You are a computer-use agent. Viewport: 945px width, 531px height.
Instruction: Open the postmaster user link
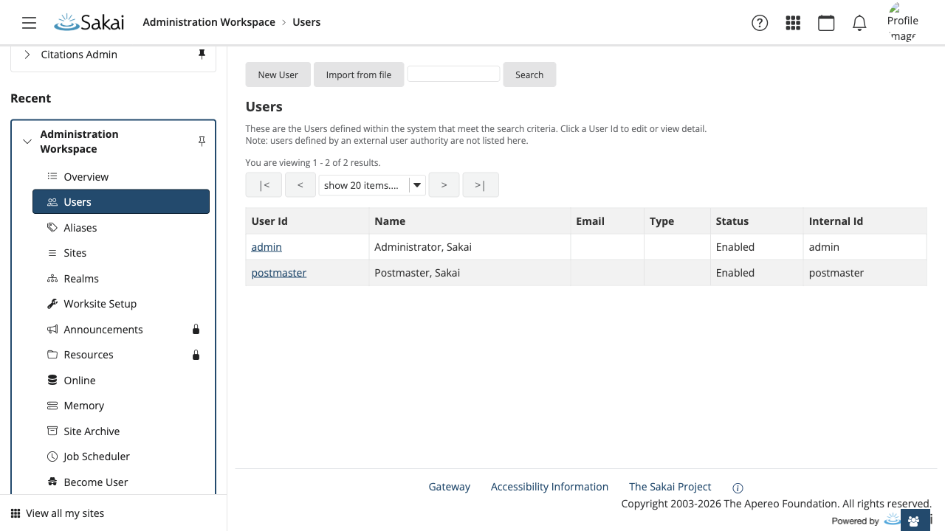coord(279,273)
